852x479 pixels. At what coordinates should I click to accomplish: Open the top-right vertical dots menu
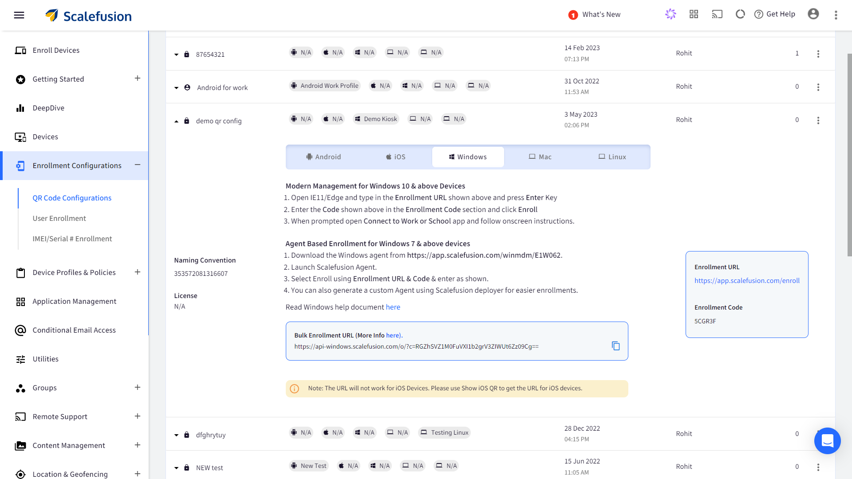[x=836, y=15]
